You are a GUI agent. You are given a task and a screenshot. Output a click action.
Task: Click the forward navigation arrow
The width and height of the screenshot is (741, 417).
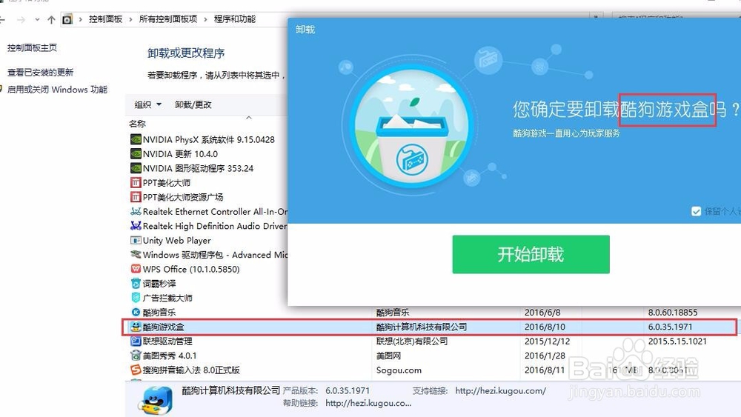point(21,19)
